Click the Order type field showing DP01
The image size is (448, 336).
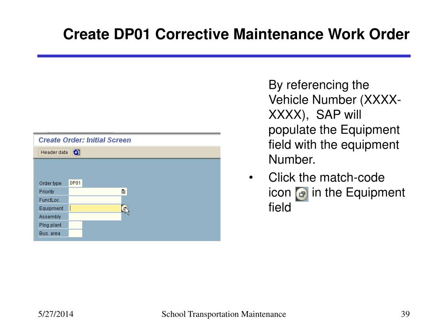(x=75, y=183)
